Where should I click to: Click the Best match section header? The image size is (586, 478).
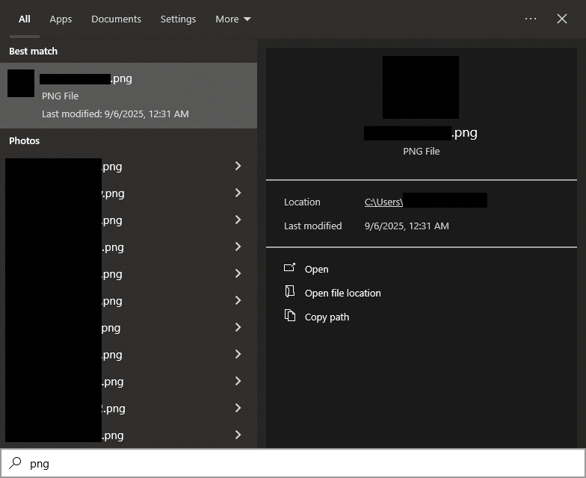[33, 51]
